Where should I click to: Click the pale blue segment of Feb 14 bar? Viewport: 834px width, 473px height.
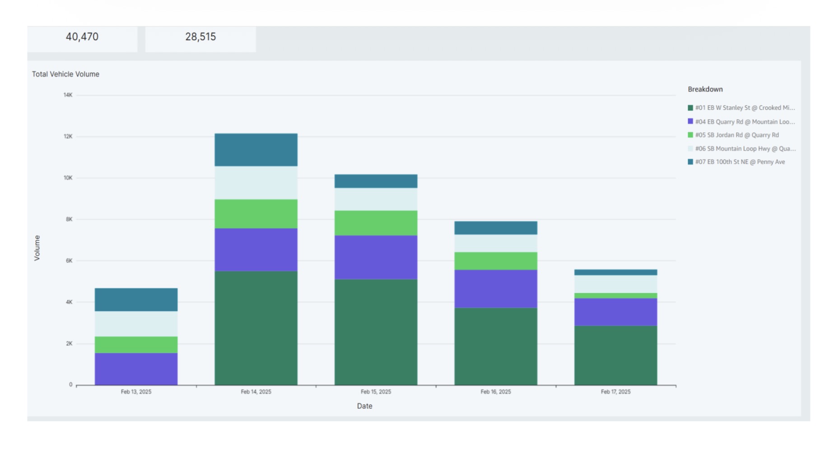256,183
